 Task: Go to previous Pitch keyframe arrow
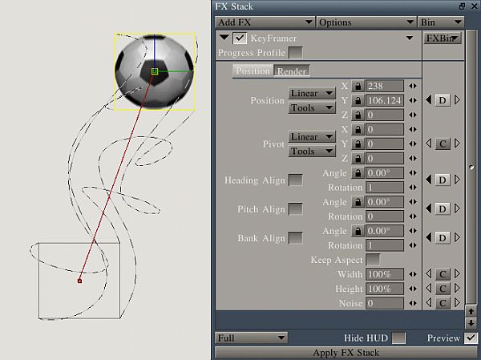[x=429, y=208]
